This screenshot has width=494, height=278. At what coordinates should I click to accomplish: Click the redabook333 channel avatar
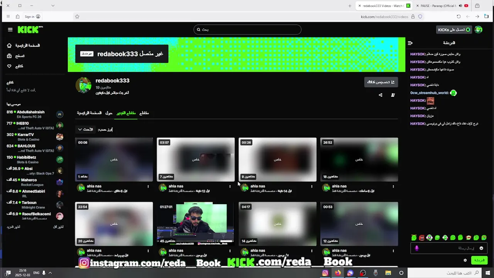click(83, 85)
